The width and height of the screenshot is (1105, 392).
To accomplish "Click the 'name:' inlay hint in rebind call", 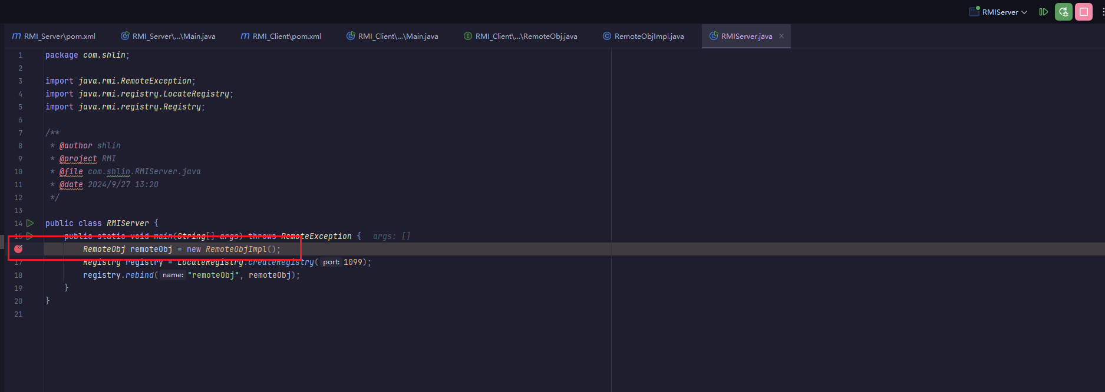I will (173, 275).
